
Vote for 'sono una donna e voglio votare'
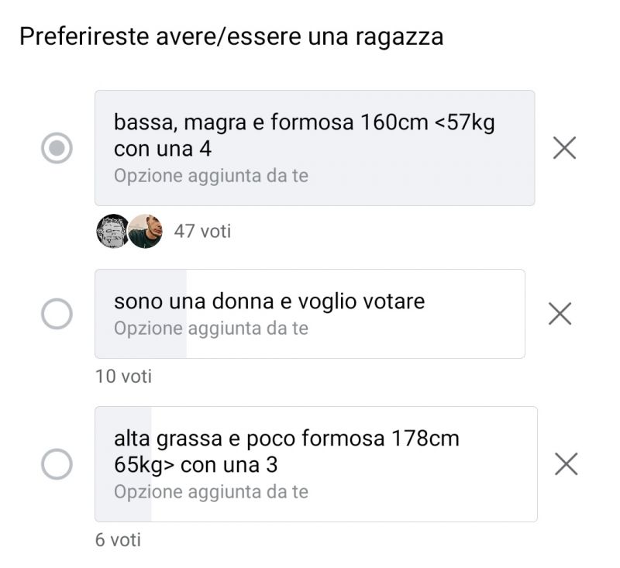point(57,314)
